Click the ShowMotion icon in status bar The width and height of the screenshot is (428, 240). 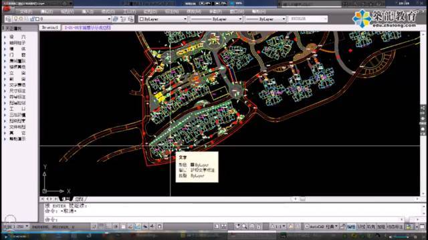click(x=258, y=227)
